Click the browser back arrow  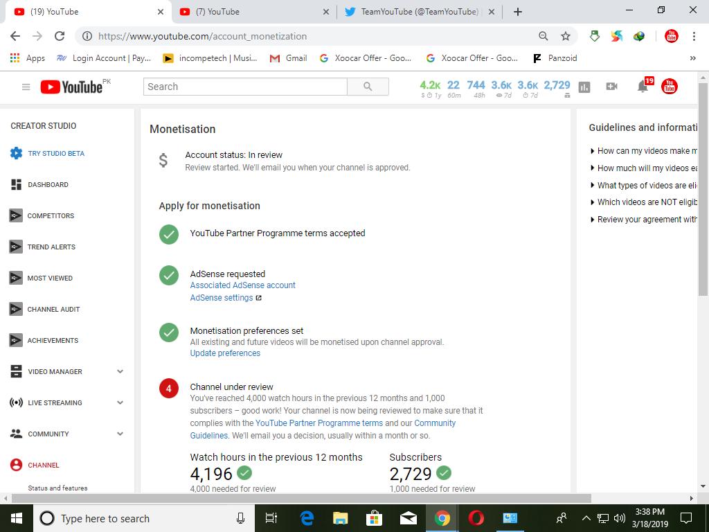pos(15,36)
